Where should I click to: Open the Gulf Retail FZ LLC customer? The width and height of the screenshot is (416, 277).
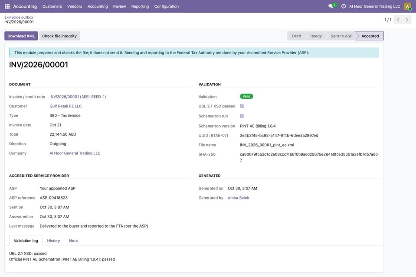(66, 106)
